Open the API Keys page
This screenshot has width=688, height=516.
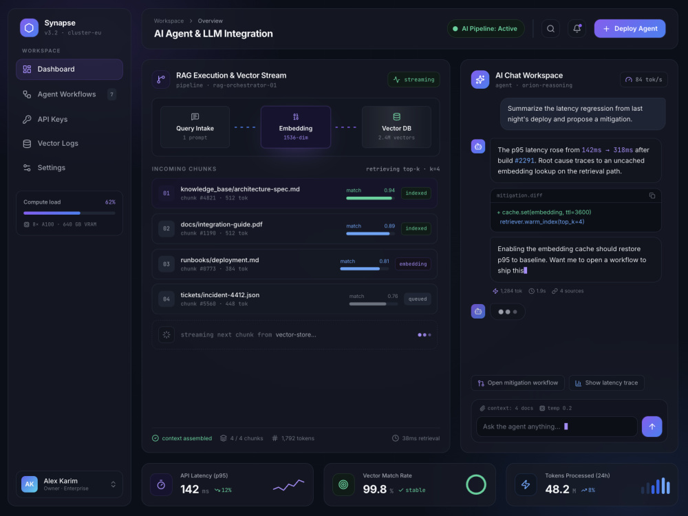[69, 119]
